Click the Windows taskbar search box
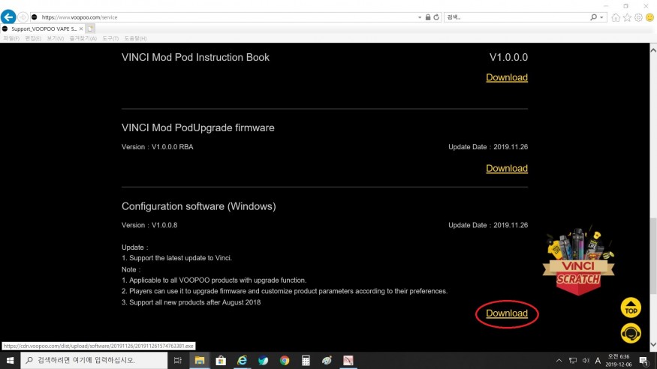The image size is (657, 369). 94,360
